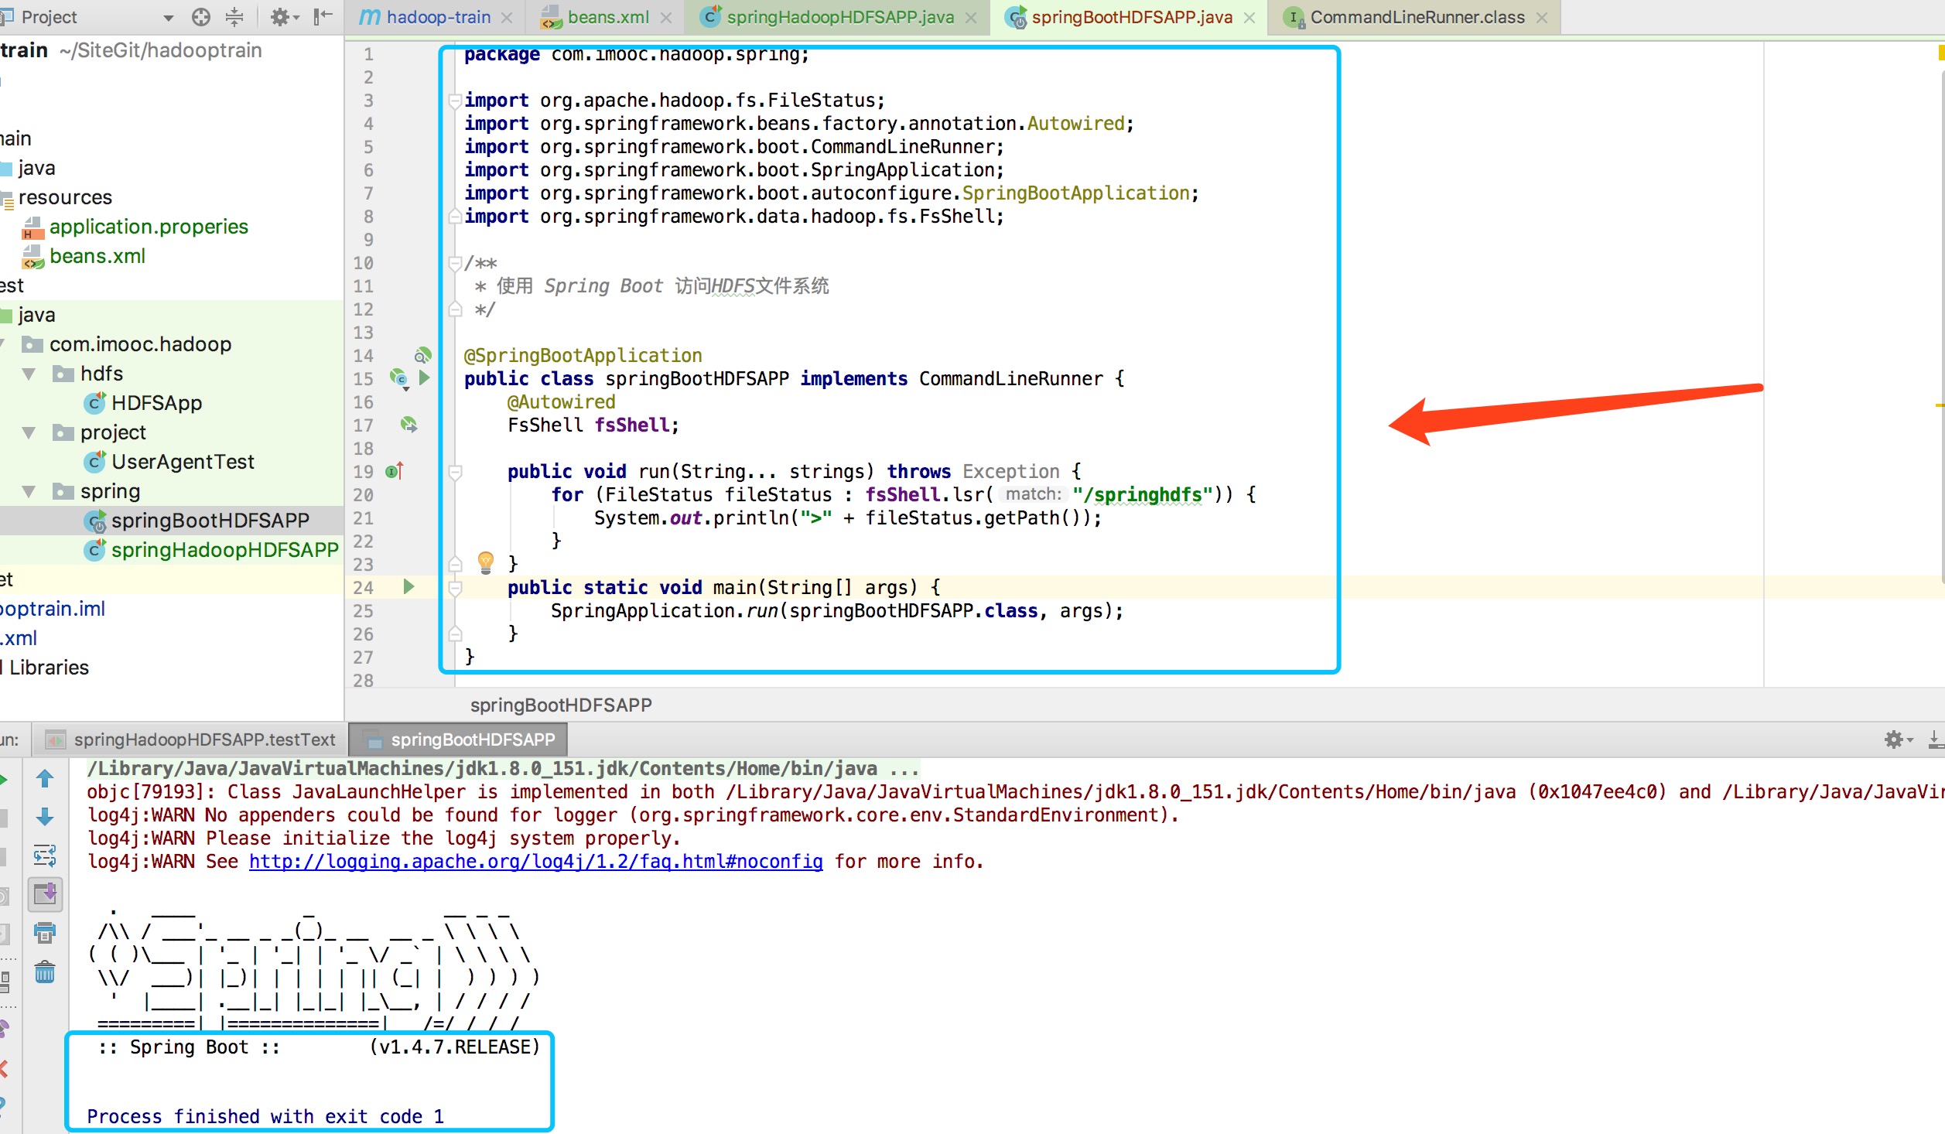Fold the main method at line 24
Screen dimensions: 1945x1134
456,588
